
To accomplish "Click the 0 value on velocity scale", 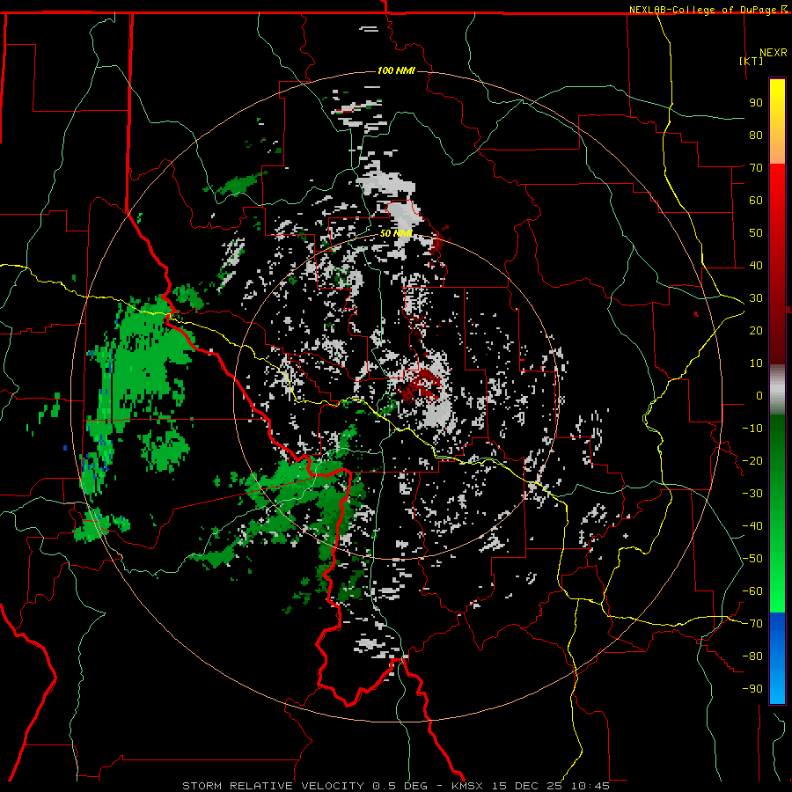I will (759, 395).
